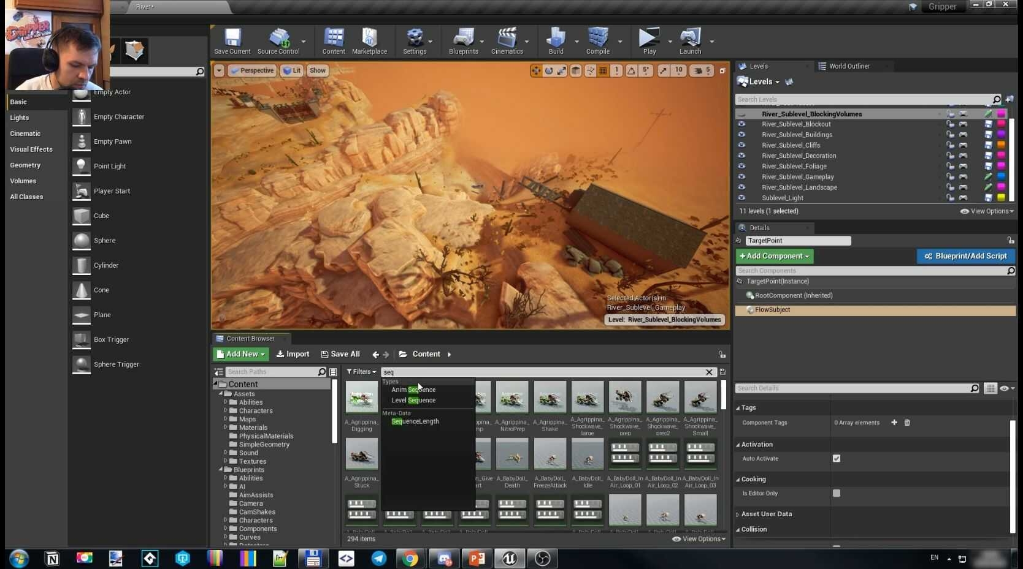Screen dimensions: 1023x569
Task: Expand the Asset User Data section
Action: pos(738,514)
